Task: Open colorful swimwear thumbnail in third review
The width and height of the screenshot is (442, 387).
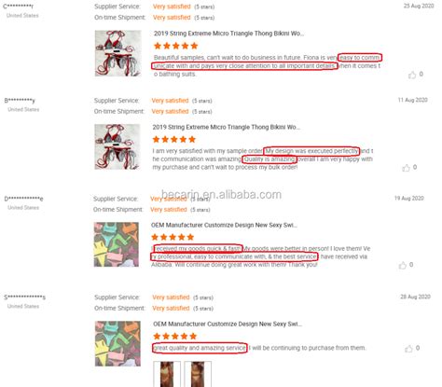Action: (x=117, y=244)
